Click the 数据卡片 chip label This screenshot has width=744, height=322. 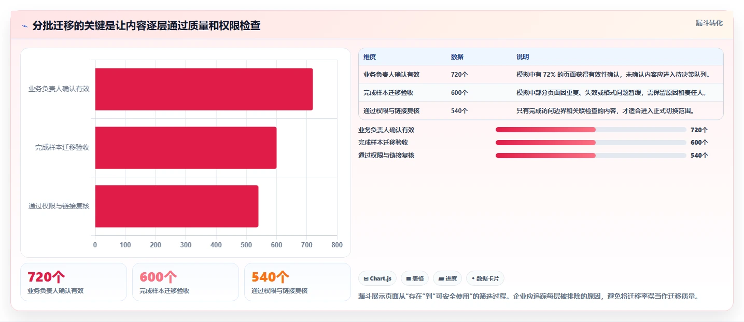click(487, 278)
